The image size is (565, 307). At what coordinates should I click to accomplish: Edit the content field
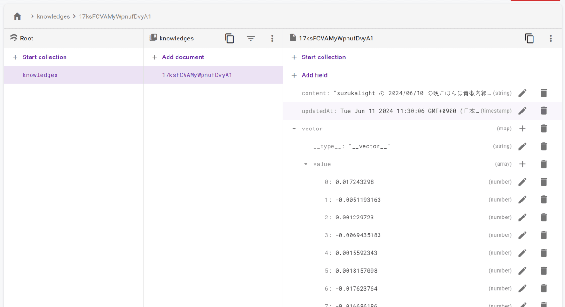tap(522, 93)
